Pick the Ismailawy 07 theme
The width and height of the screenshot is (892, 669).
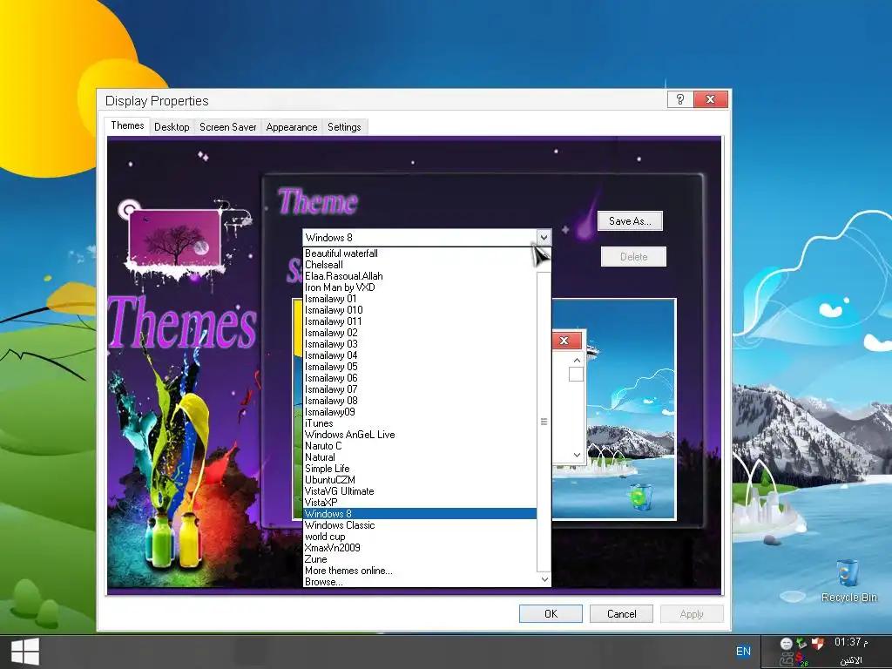[421, 389]
